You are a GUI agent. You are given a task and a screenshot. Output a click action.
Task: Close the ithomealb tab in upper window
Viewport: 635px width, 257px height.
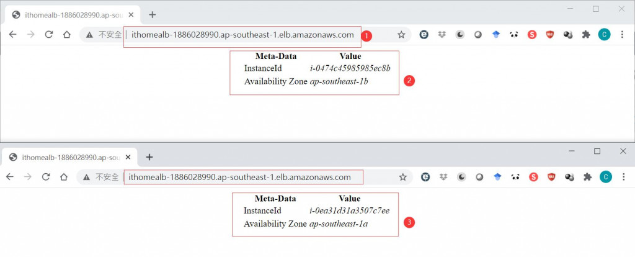[x=131, y=15]
